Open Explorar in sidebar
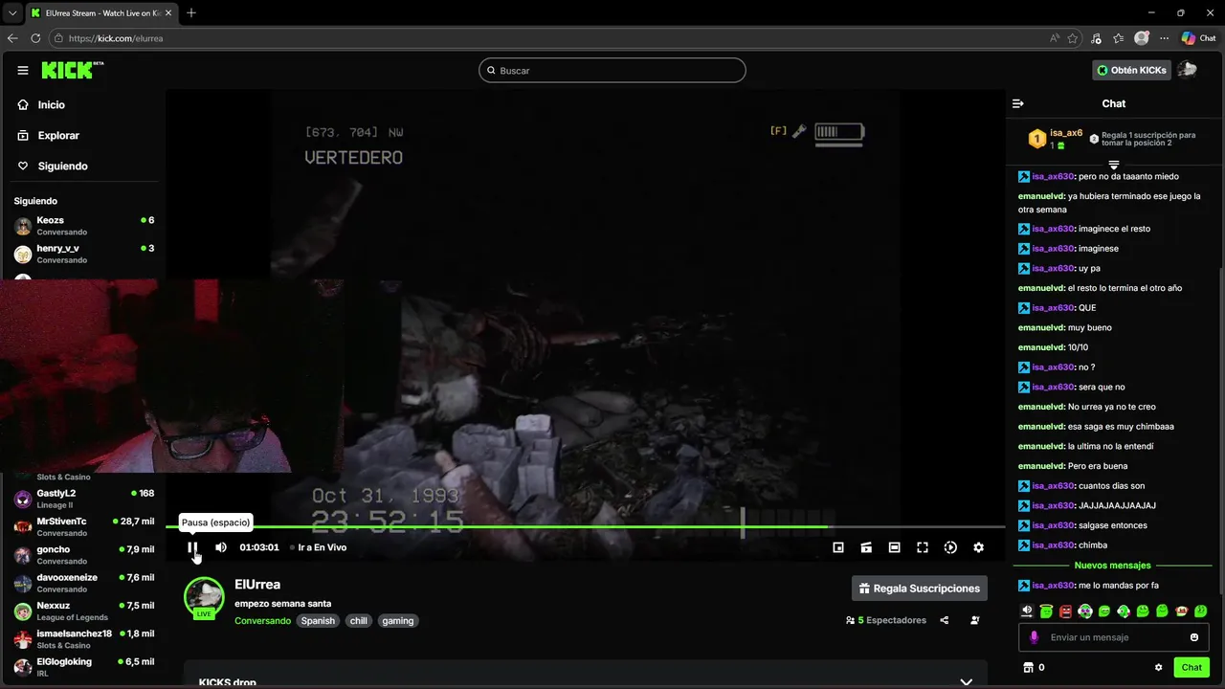Screen dimensions: 1225x689 (x=49, y=135)
